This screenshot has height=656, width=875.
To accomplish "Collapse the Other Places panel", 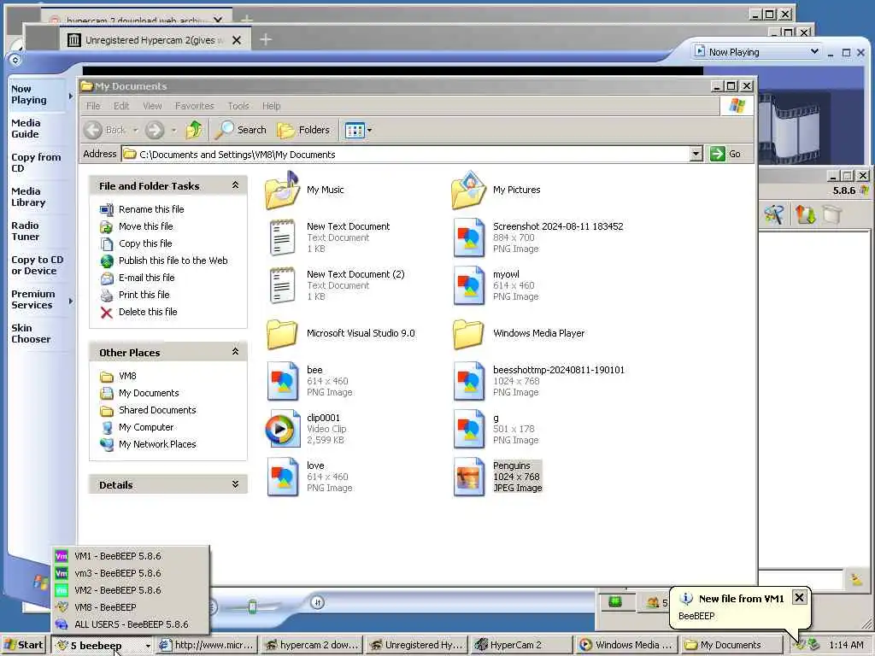I will [235, 351].
